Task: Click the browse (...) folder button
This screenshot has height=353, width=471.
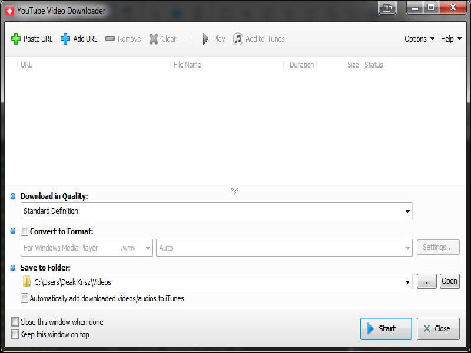Action: pos(426,281)
